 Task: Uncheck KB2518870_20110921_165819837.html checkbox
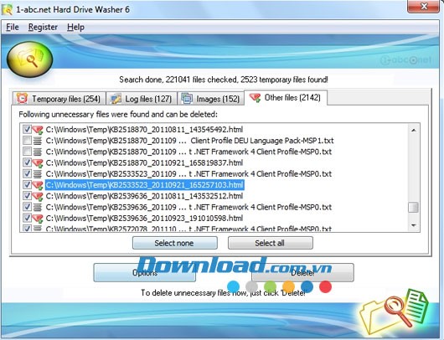click(27, 162)
